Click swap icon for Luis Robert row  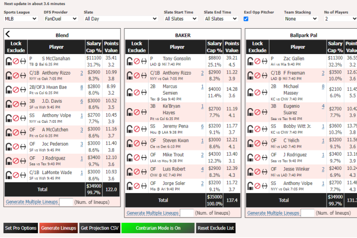(144, 171)
